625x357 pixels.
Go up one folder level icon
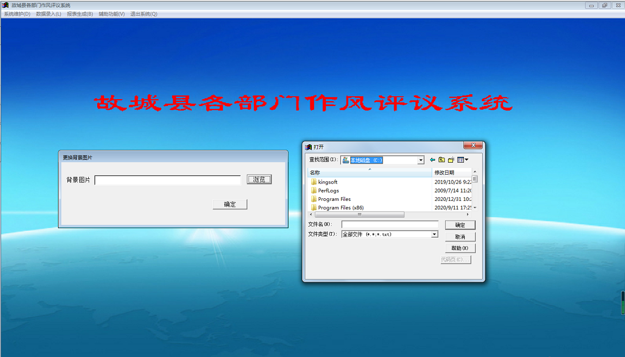click(x=442, y=160)
